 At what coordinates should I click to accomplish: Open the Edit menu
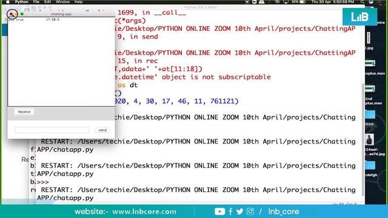47,2
